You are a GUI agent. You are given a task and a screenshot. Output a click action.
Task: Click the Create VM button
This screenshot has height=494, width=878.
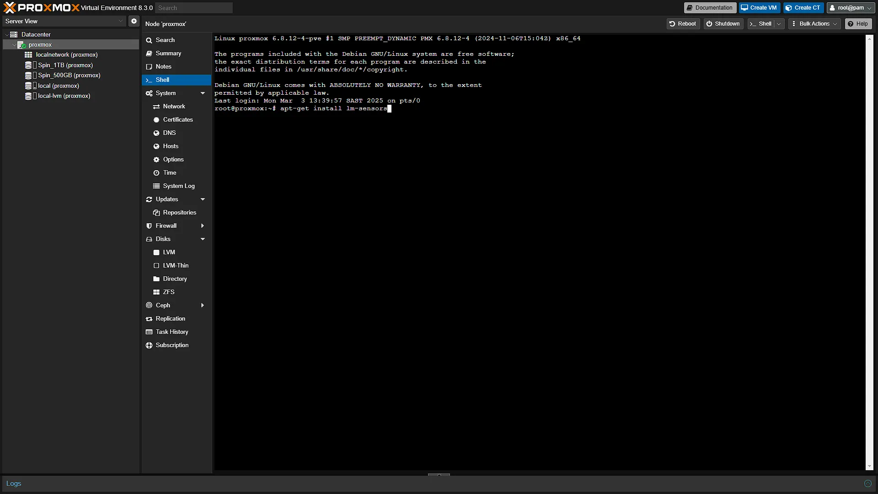(759, 8)
